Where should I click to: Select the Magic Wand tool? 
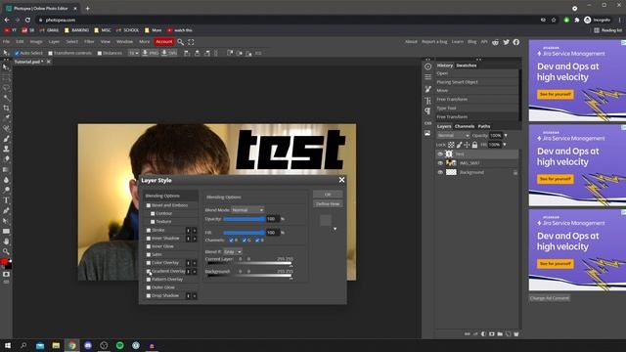pyautogui.click(x=6, y=98)
